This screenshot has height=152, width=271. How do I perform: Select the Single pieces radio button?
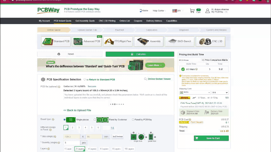65,120
